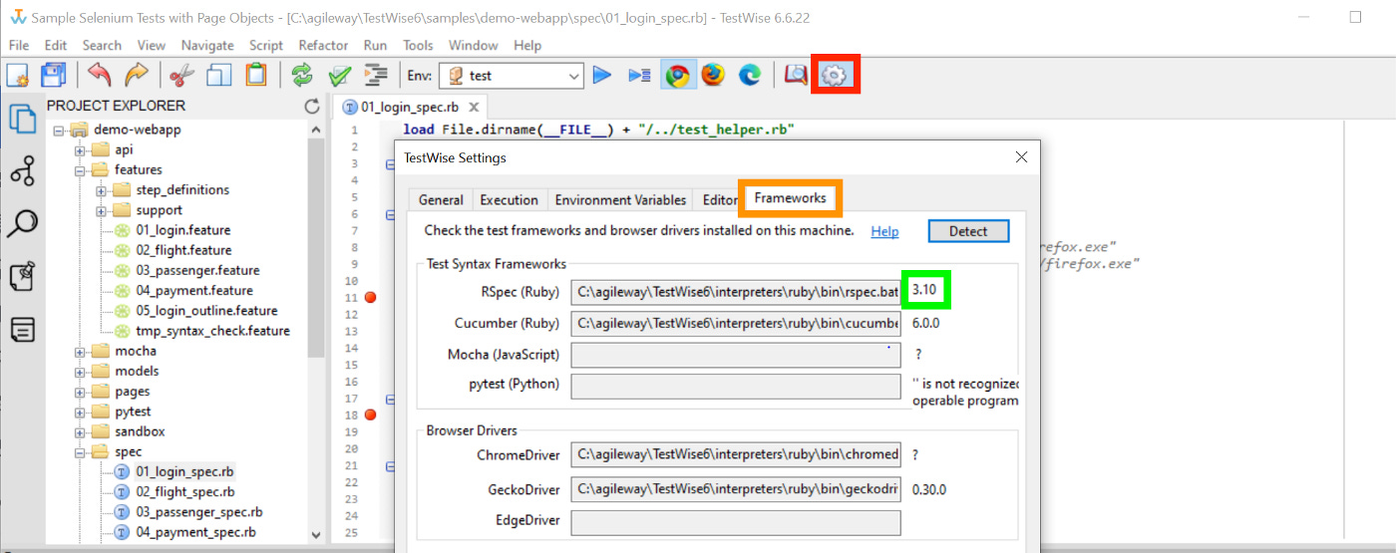
Task: Collapse the features folder
Action: coord(80,170)
